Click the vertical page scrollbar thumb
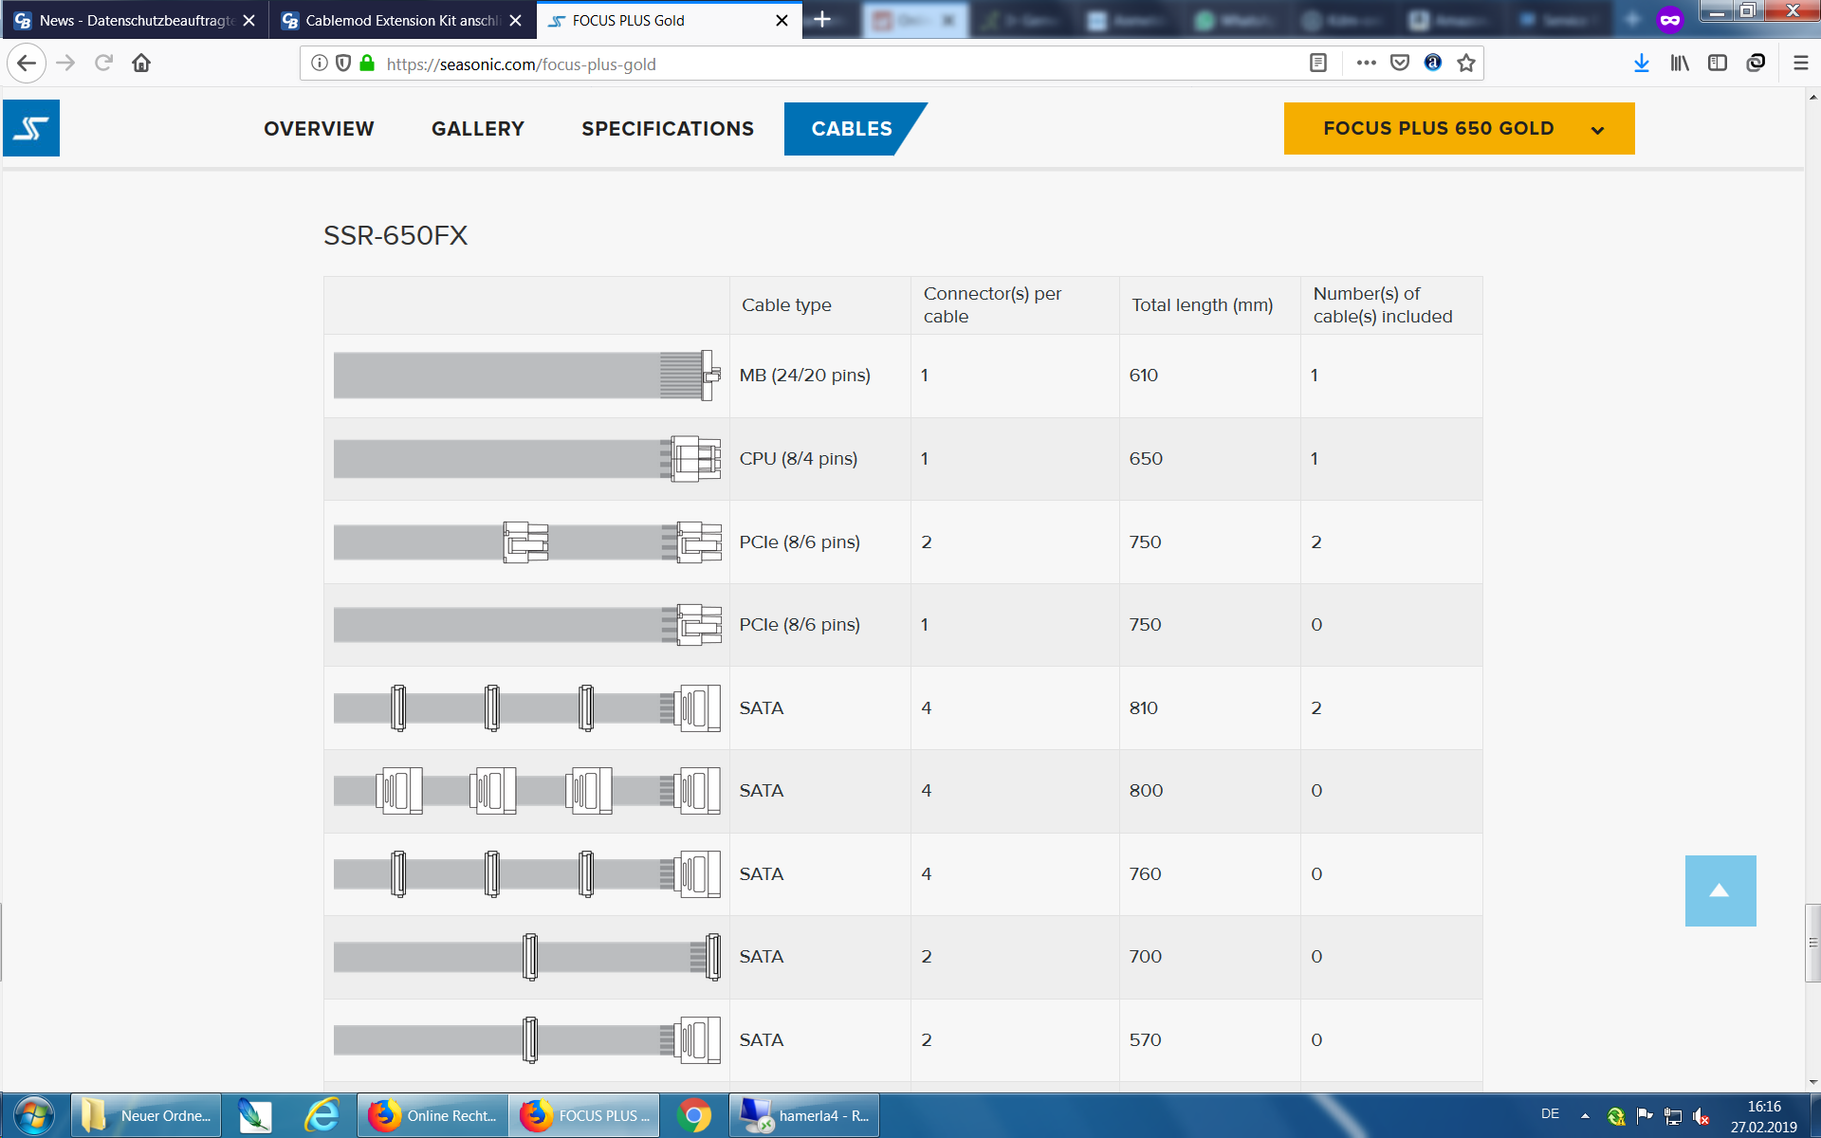Image resolution: width=1821 pixels, height=1138 pixels. coord(1812,944)
